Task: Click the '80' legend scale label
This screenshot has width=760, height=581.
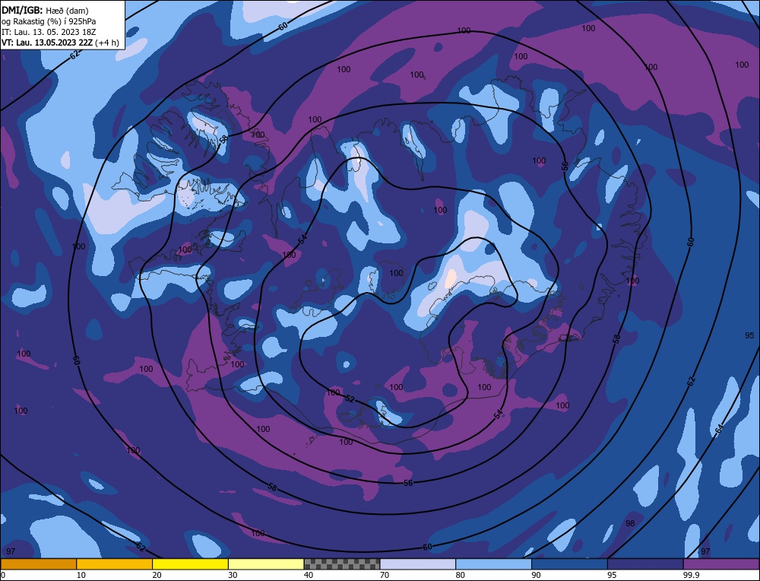Action: pyautogui.click(x=461, y=575)
